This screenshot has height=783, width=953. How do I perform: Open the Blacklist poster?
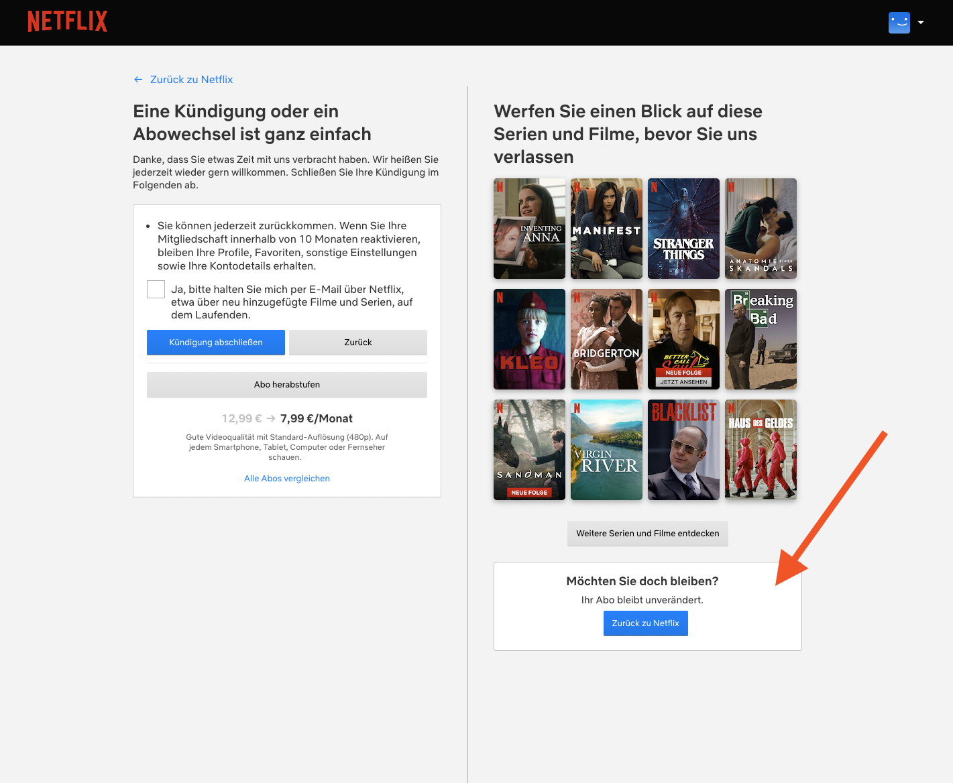coord(683,450)
